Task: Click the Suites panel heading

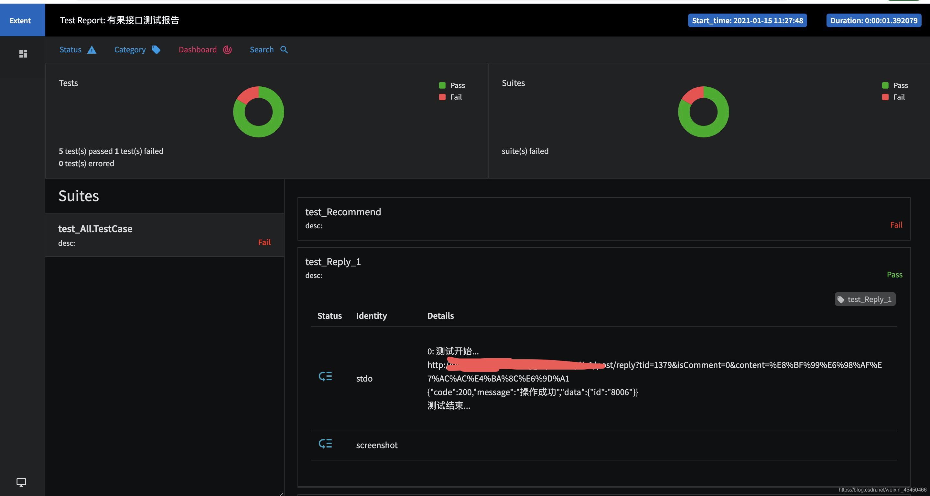Action: [78, 196]
